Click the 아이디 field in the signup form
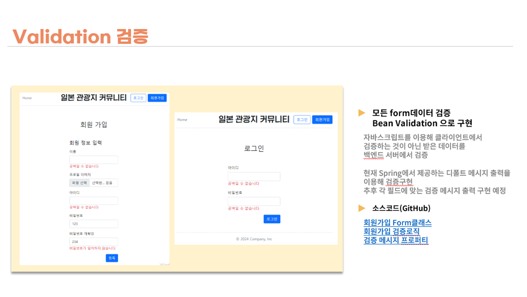Image resolution: width=527 pixels, height=297 pixels. [x=94, y=201]
